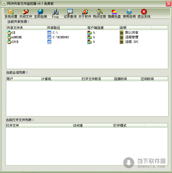
Task: Click the 打开模式 column header
Action: (x=129, y=125)
